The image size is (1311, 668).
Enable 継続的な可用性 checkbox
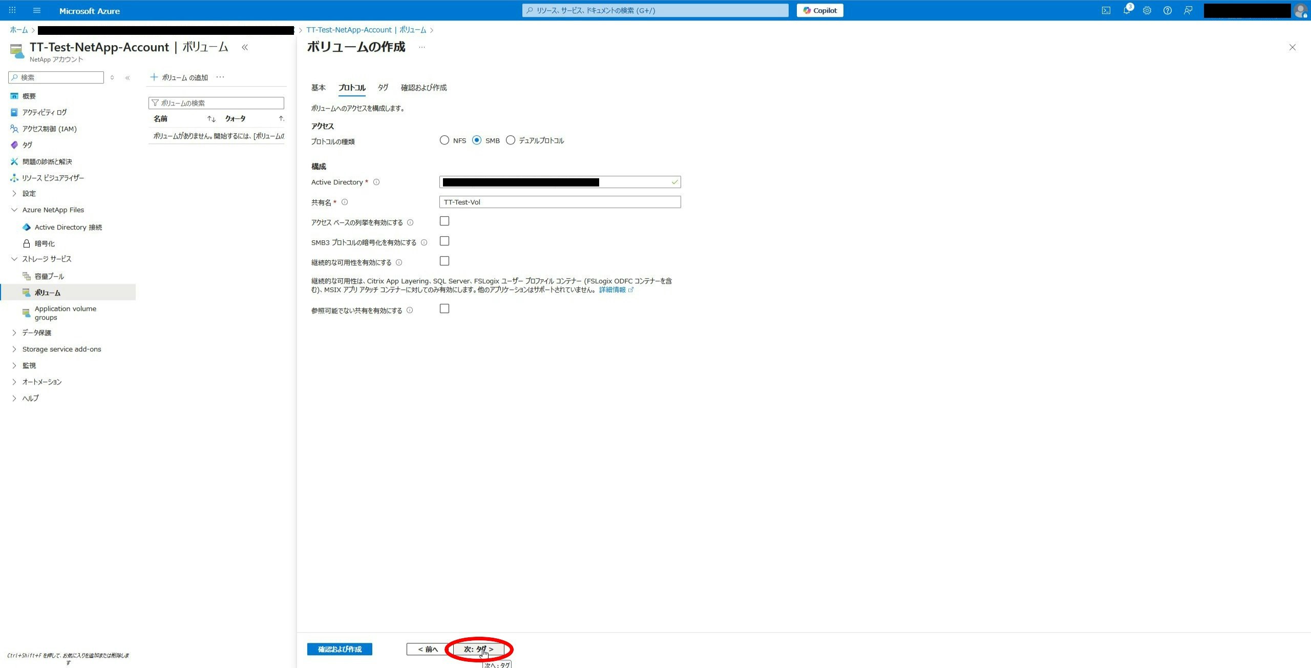pos(445,261)
